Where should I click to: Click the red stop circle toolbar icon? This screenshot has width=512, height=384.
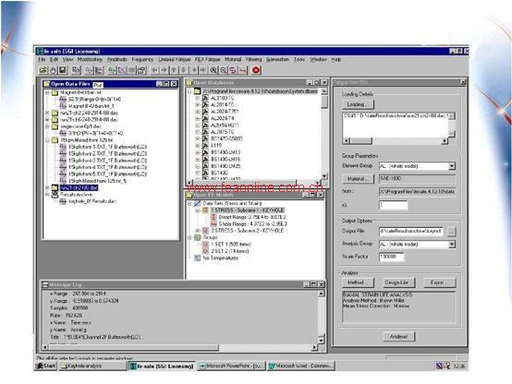[256, 70]
